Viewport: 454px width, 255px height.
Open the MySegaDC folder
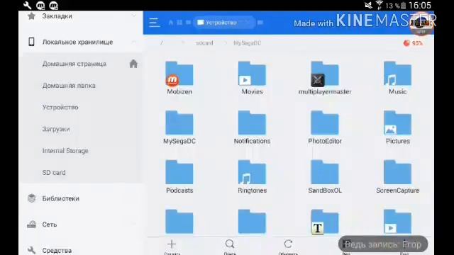click(x=179, y=127)
